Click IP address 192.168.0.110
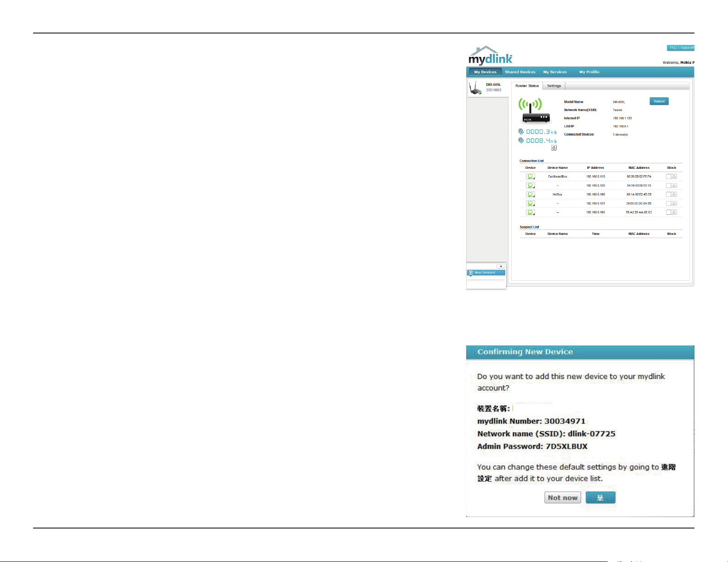 [596, 177]
